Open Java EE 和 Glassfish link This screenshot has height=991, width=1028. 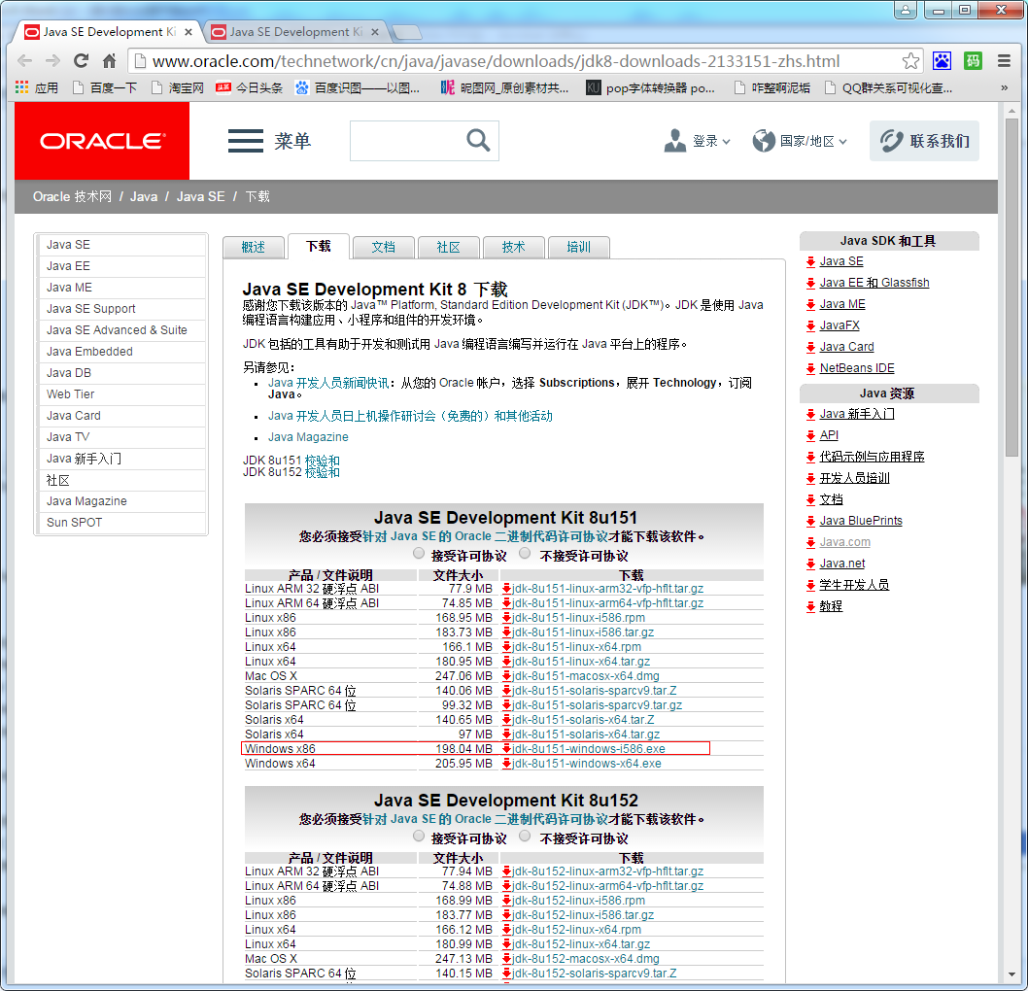pos(874,283)
